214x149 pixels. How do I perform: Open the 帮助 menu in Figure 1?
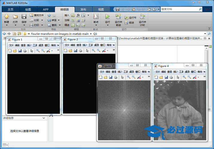click(x=54, y=45)
